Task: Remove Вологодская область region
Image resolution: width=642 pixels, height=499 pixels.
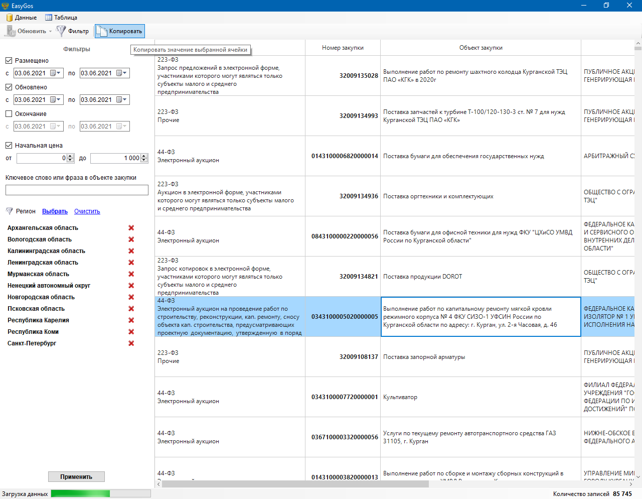Action: click(131, 239)
